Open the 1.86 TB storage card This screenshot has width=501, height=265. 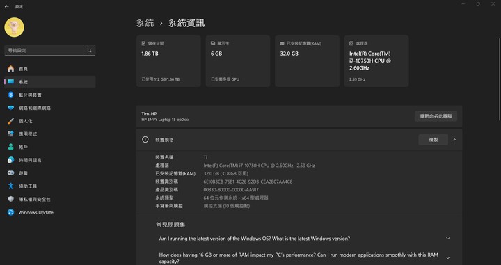coord(168,61)
